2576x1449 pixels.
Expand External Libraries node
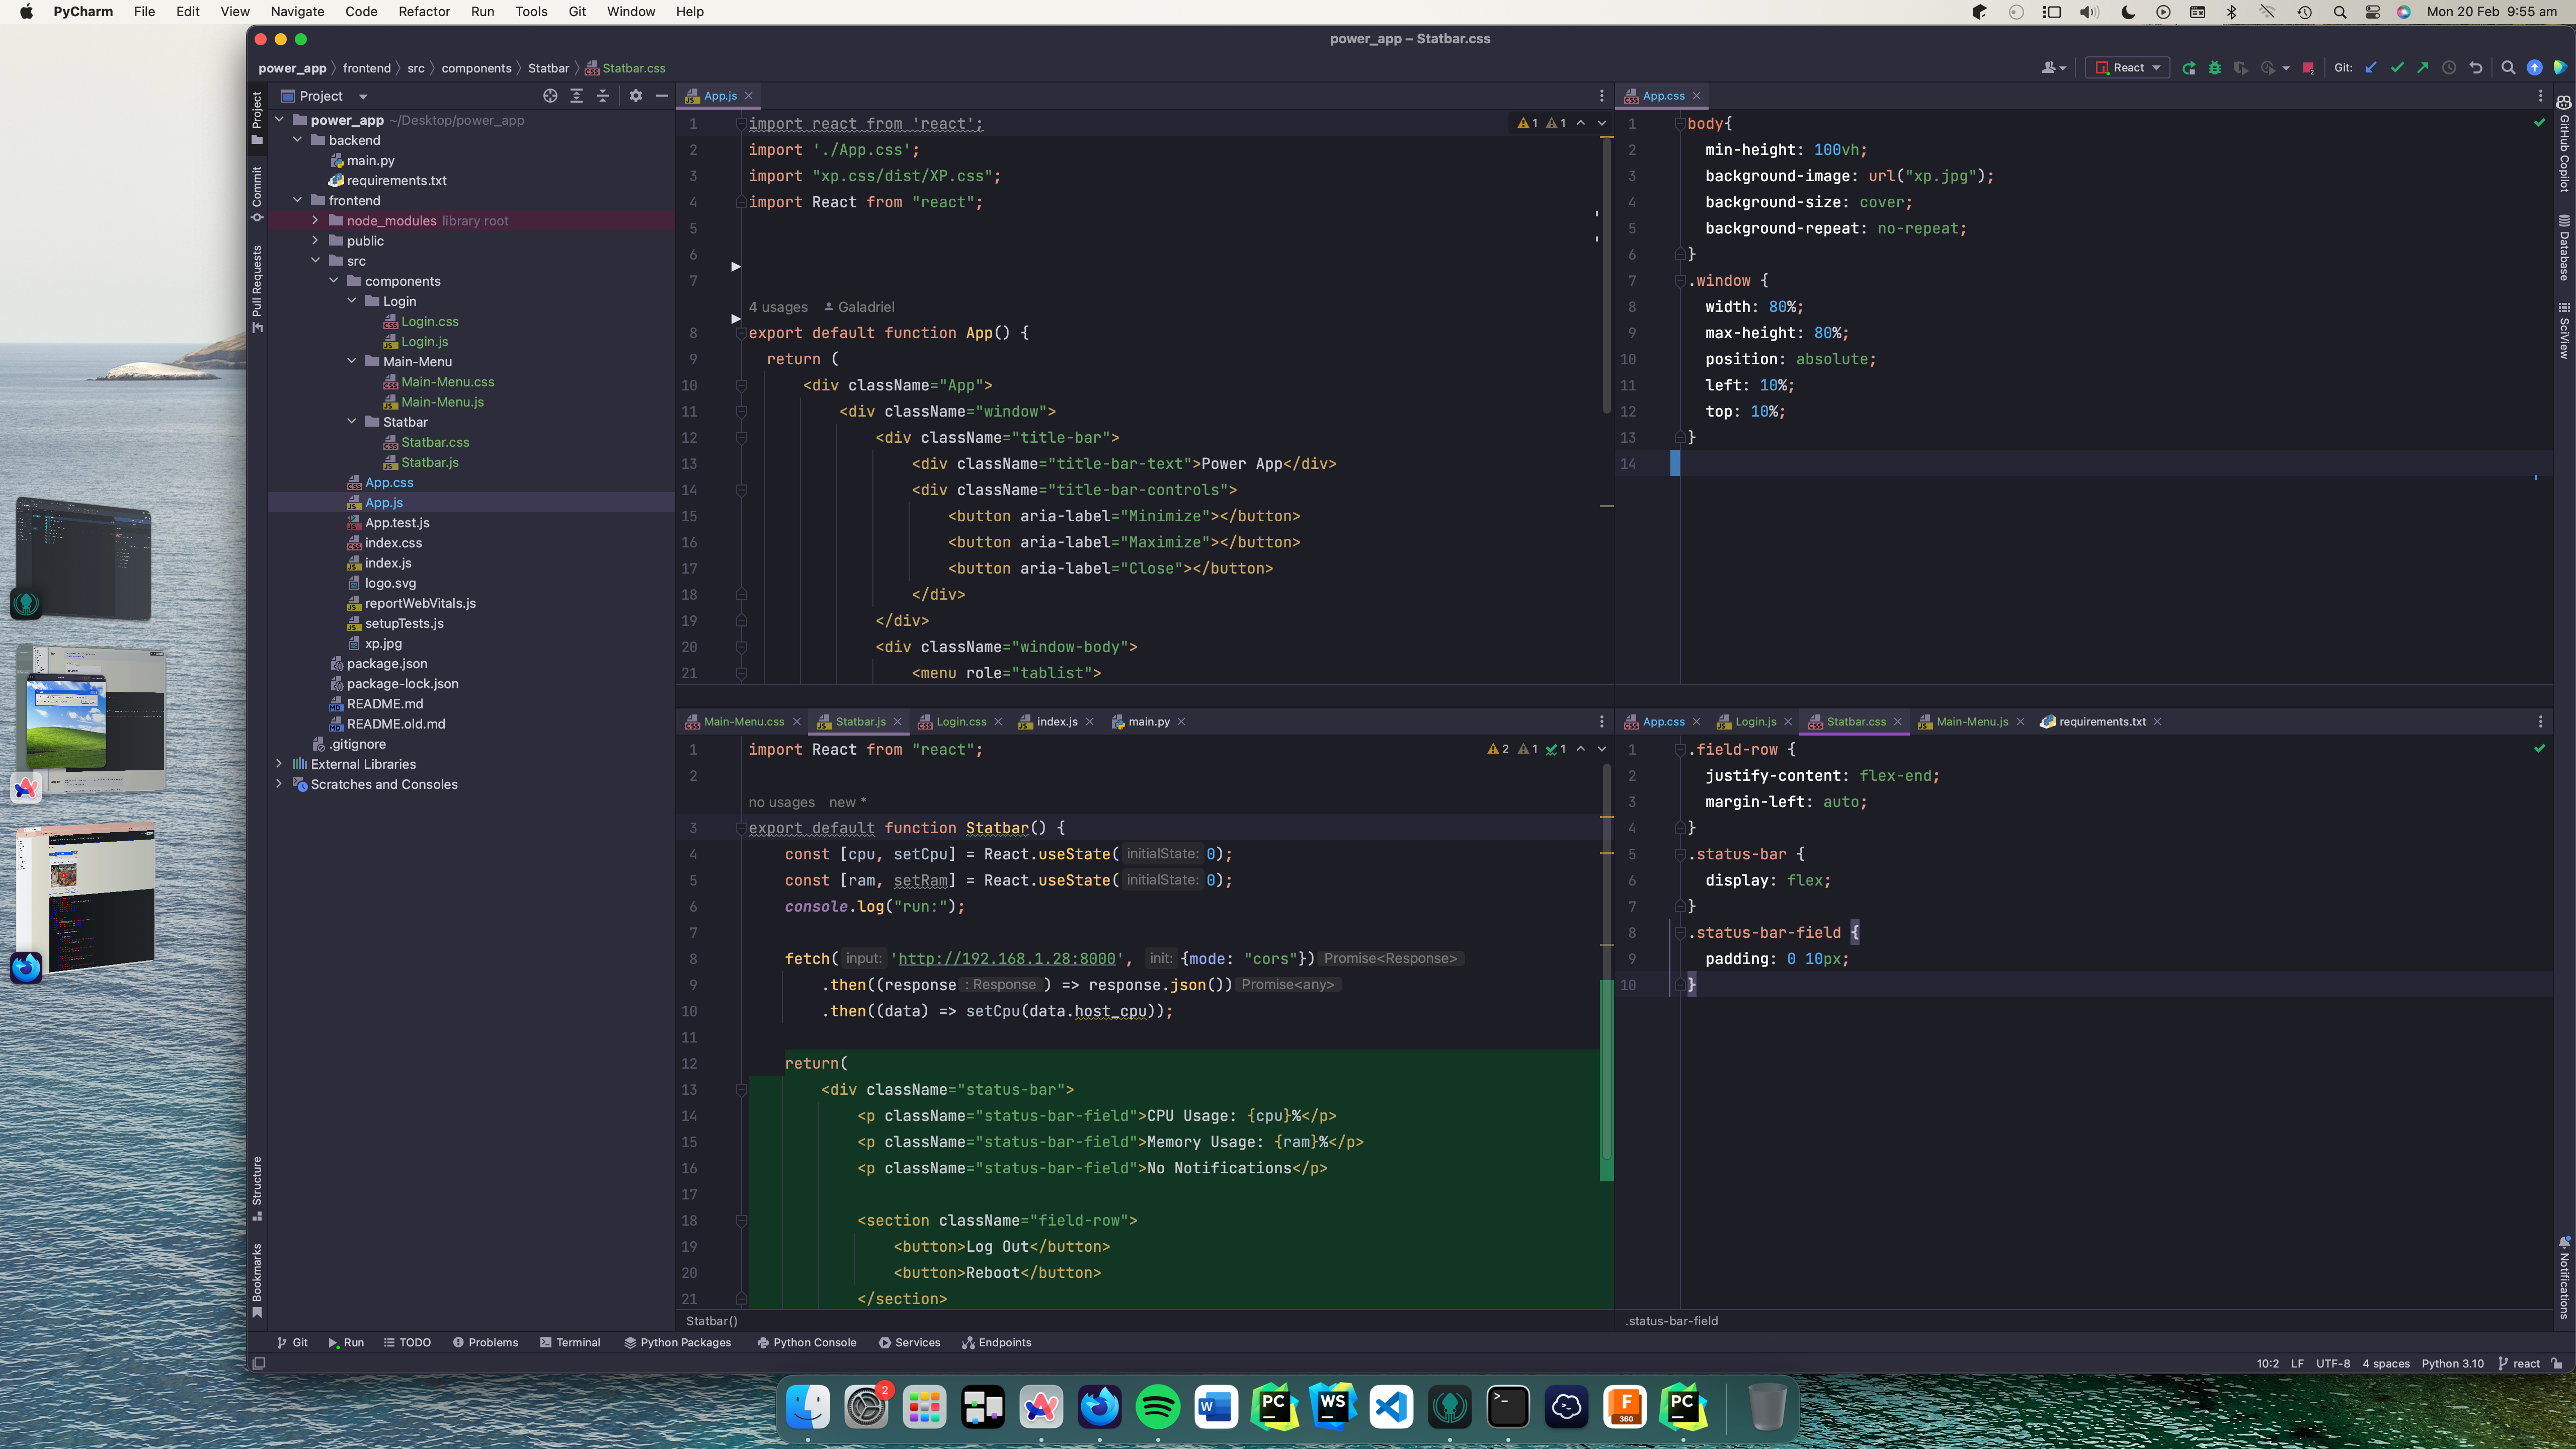click(x=279, y=763)
